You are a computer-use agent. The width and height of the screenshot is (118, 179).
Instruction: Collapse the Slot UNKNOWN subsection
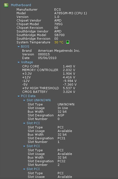point(24,100)
